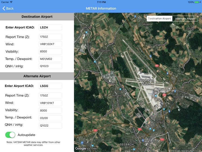Select the alternate Wind VRB°/01KT field
Image resolution: width=202 pixels, height=152 pixels.
point(50,103)
